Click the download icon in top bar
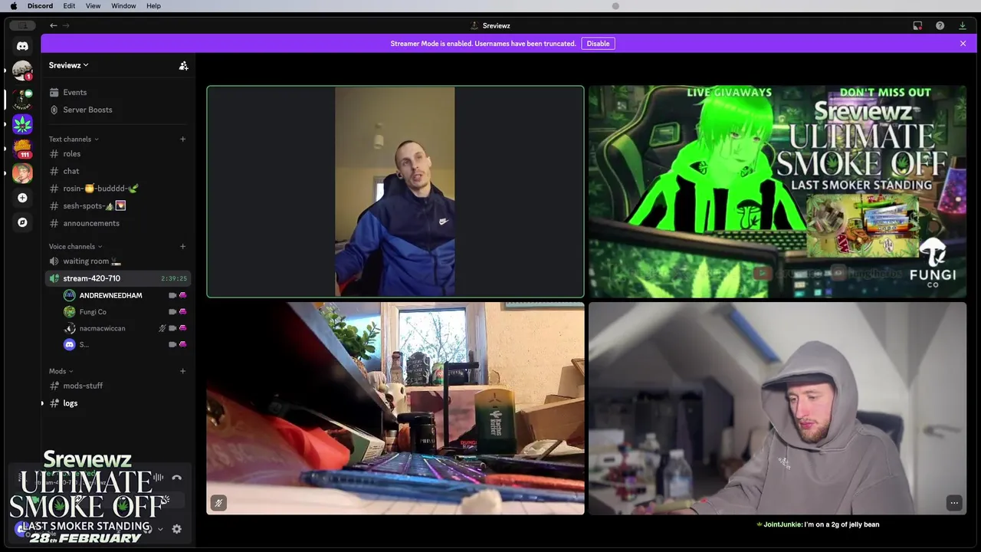Image resolution: width=981 pixels, height=552 pixels. click(963, 25)
